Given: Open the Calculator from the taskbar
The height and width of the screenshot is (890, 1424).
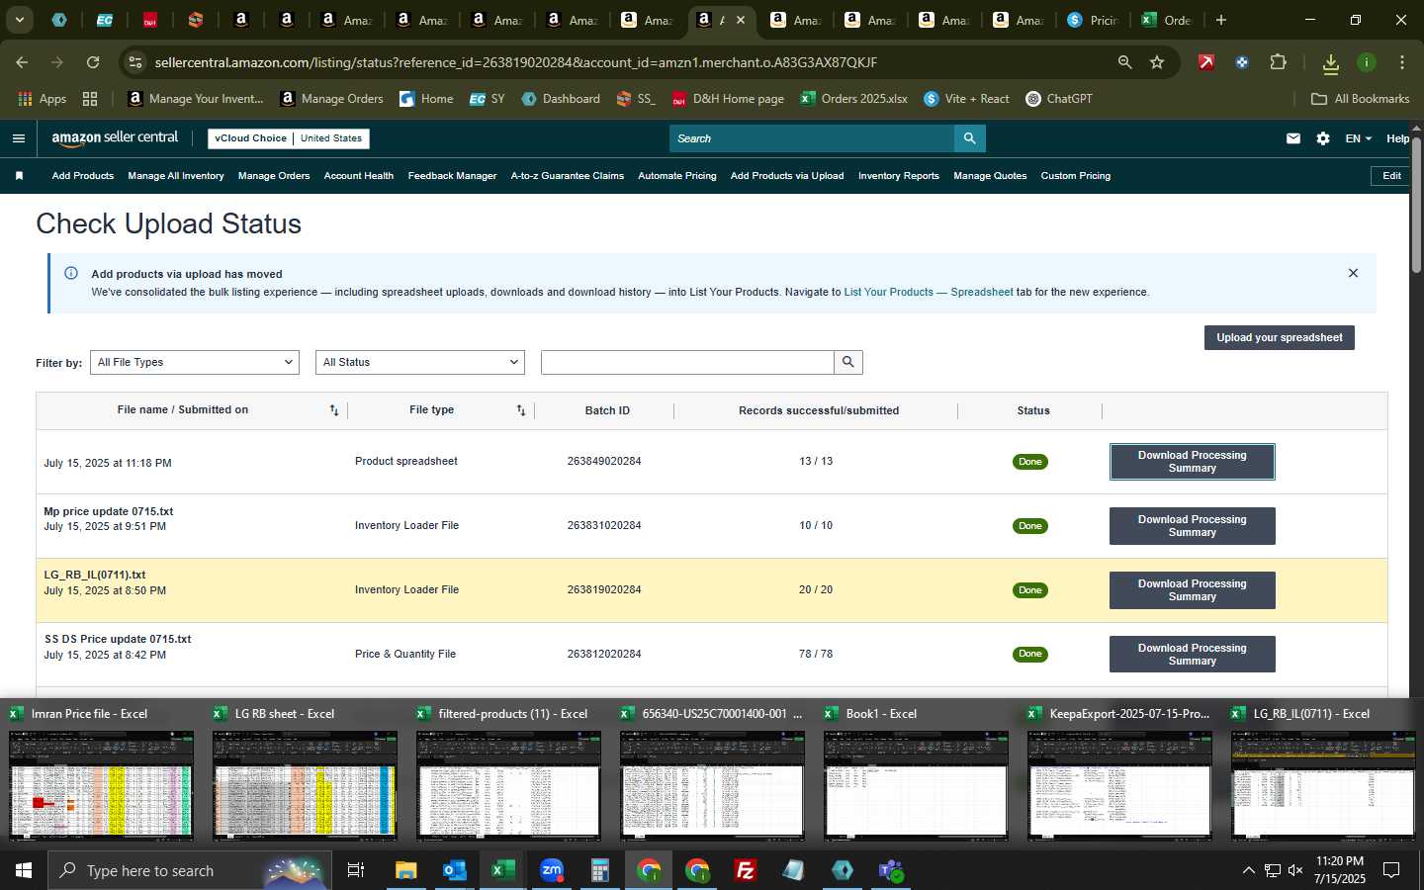Looking at the screenshot, I should pyautogui.click(x=599, y=870).
